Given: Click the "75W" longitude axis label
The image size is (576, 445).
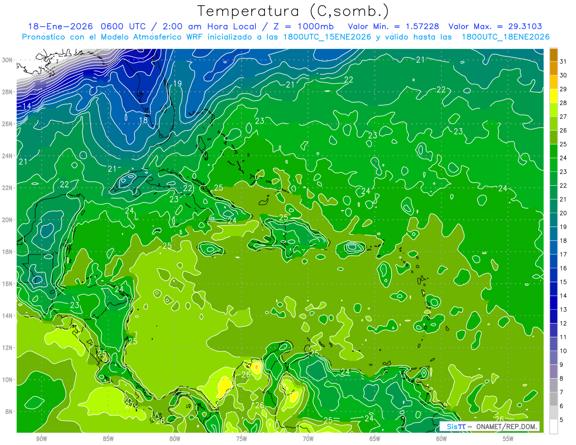Looking at the screenshot, I should [x=241, y=439].
